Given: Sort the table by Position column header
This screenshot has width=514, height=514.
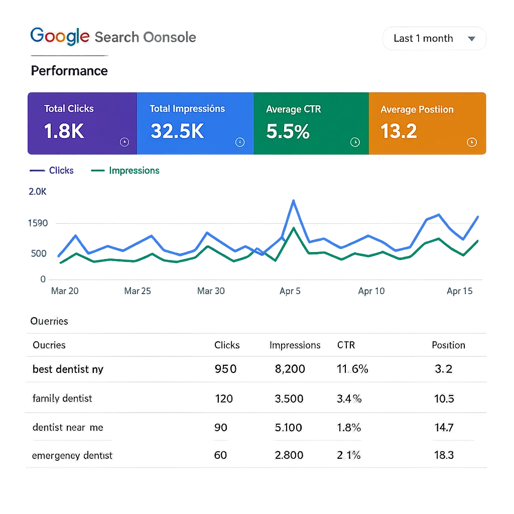Looking at the screenshot, I should coord(448,345).
